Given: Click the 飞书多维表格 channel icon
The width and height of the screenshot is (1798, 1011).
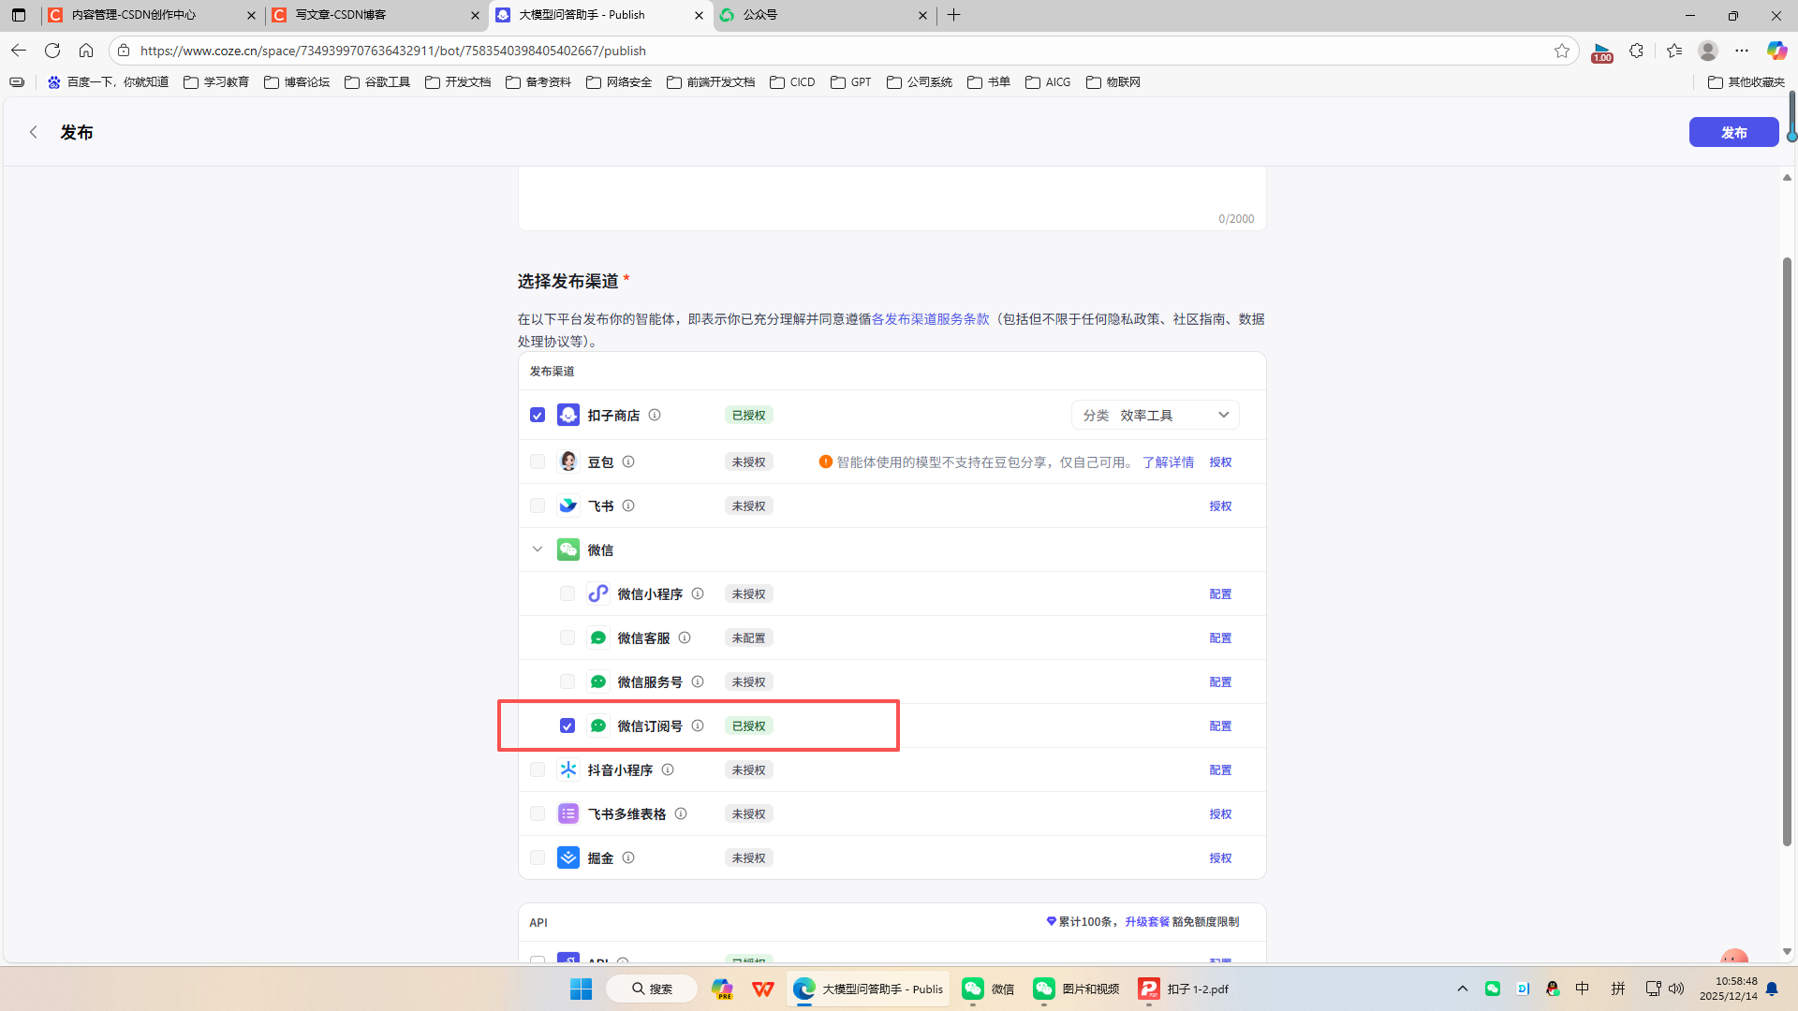Looking at the screenshot, I should pos(568,813).
